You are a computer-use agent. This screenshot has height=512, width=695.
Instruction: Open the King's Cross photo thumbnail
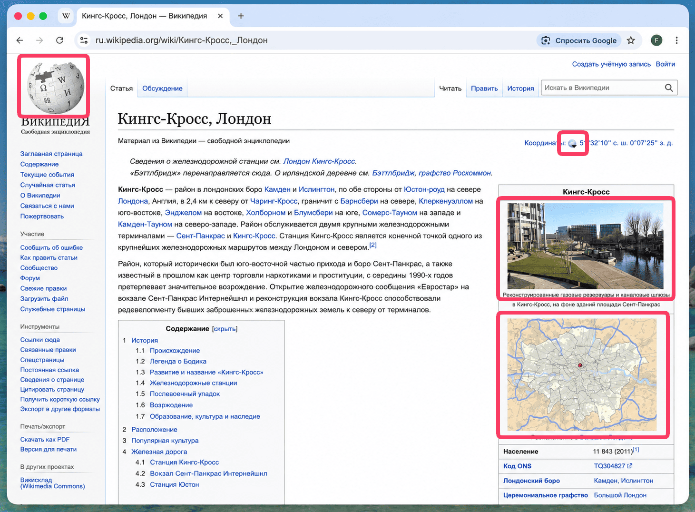[x=585, y=246]
